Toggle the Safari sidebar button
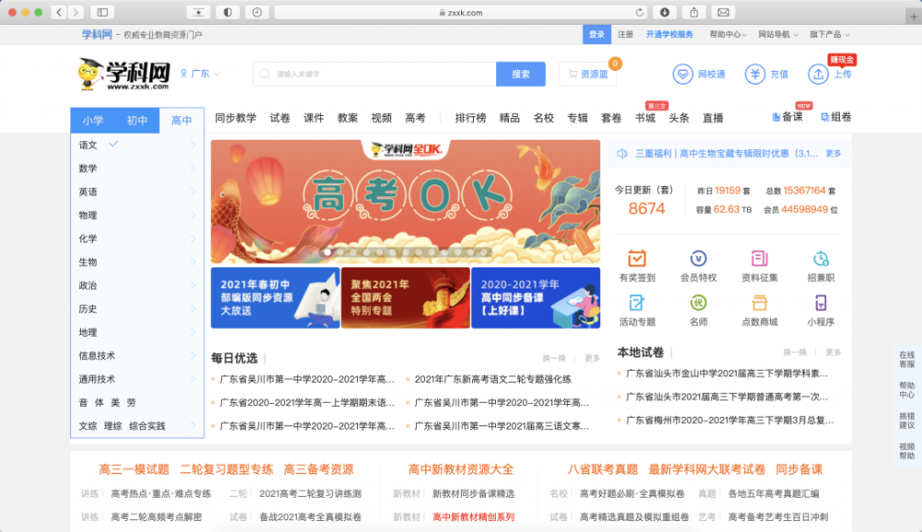Viewport: 922px width, 532px height. tap(102, 12)
